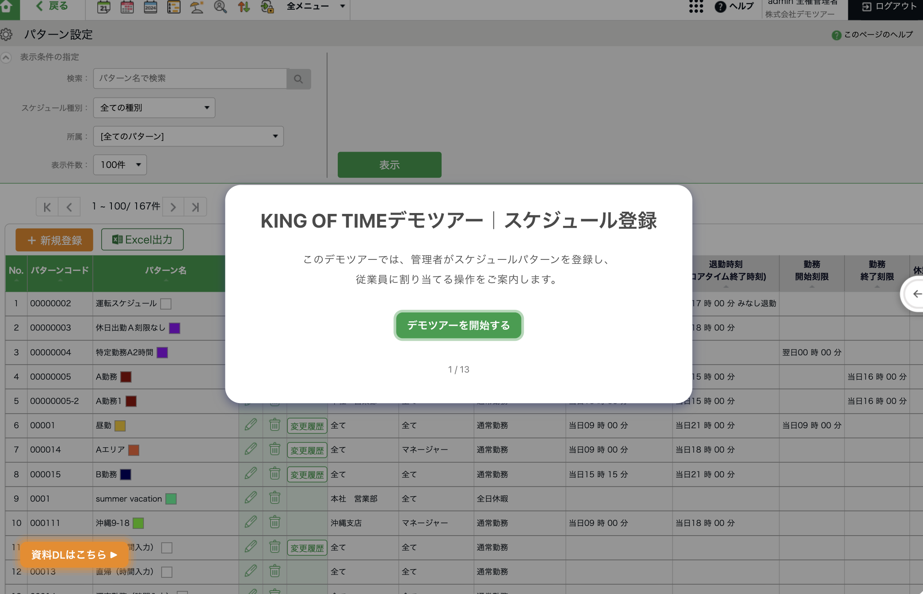Go to next page of results
This screenshot has height=594, width=923.
coord(173,207)
